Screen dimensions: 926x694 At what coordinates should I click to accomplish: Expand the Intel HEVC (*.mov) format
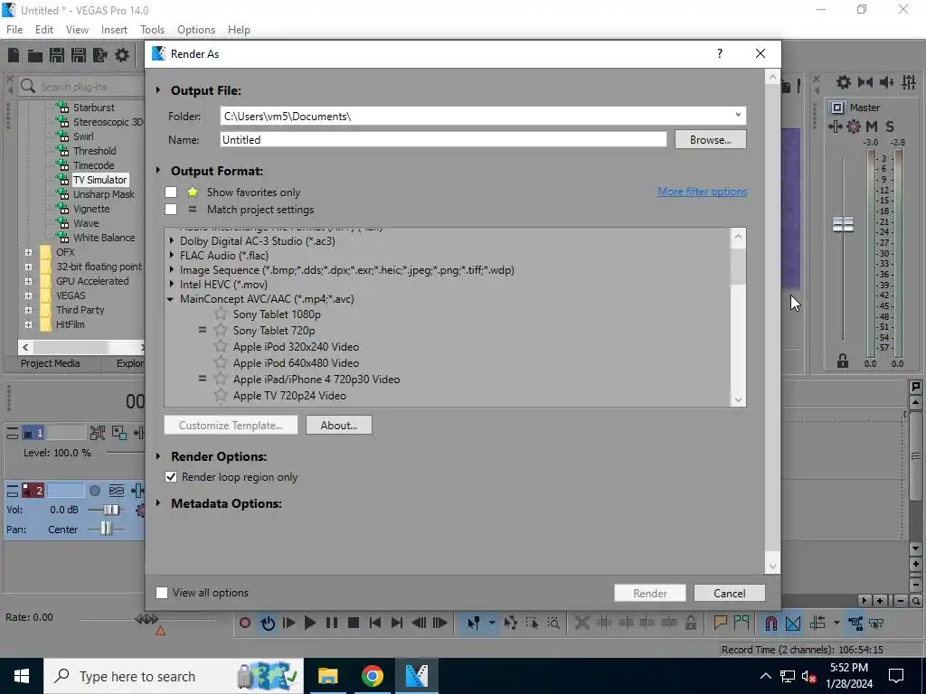[171, 285]
